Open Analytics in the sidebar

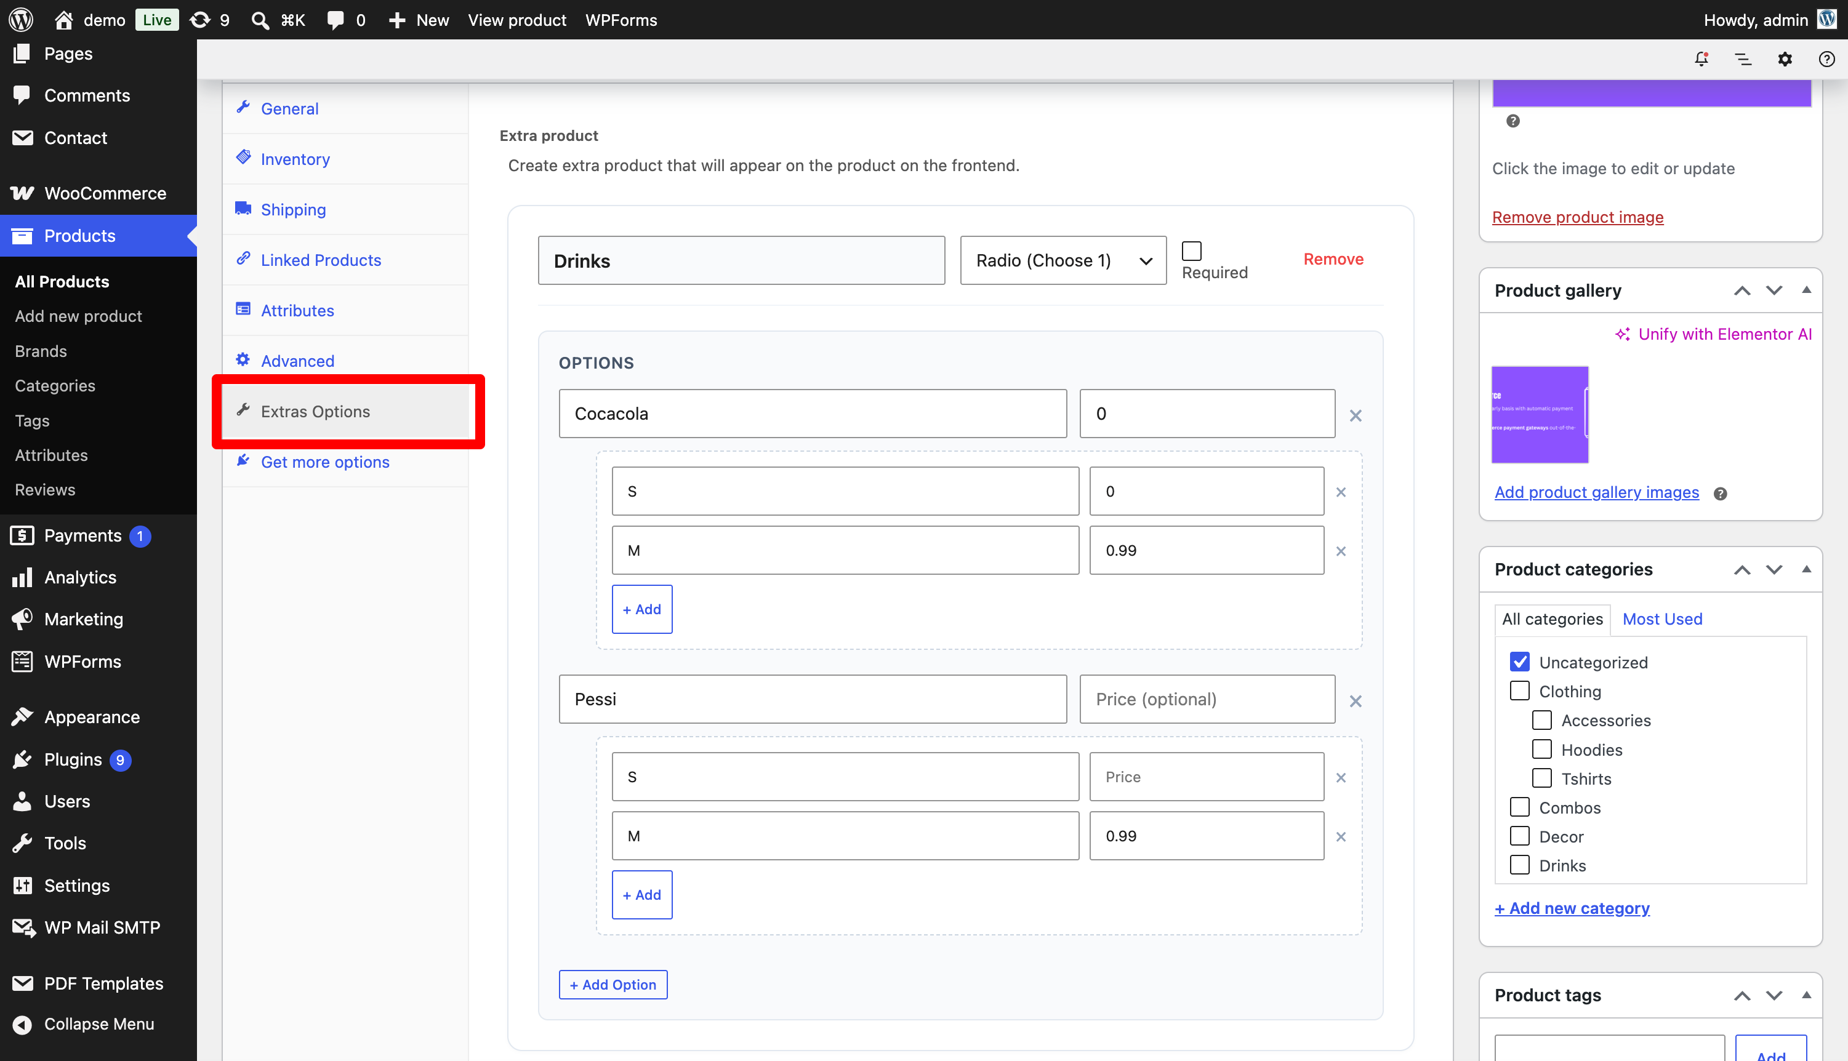(98, 577)
